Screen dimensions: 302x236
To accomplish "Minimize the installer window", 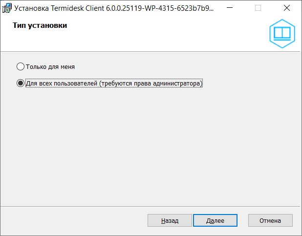I will 231,8.
